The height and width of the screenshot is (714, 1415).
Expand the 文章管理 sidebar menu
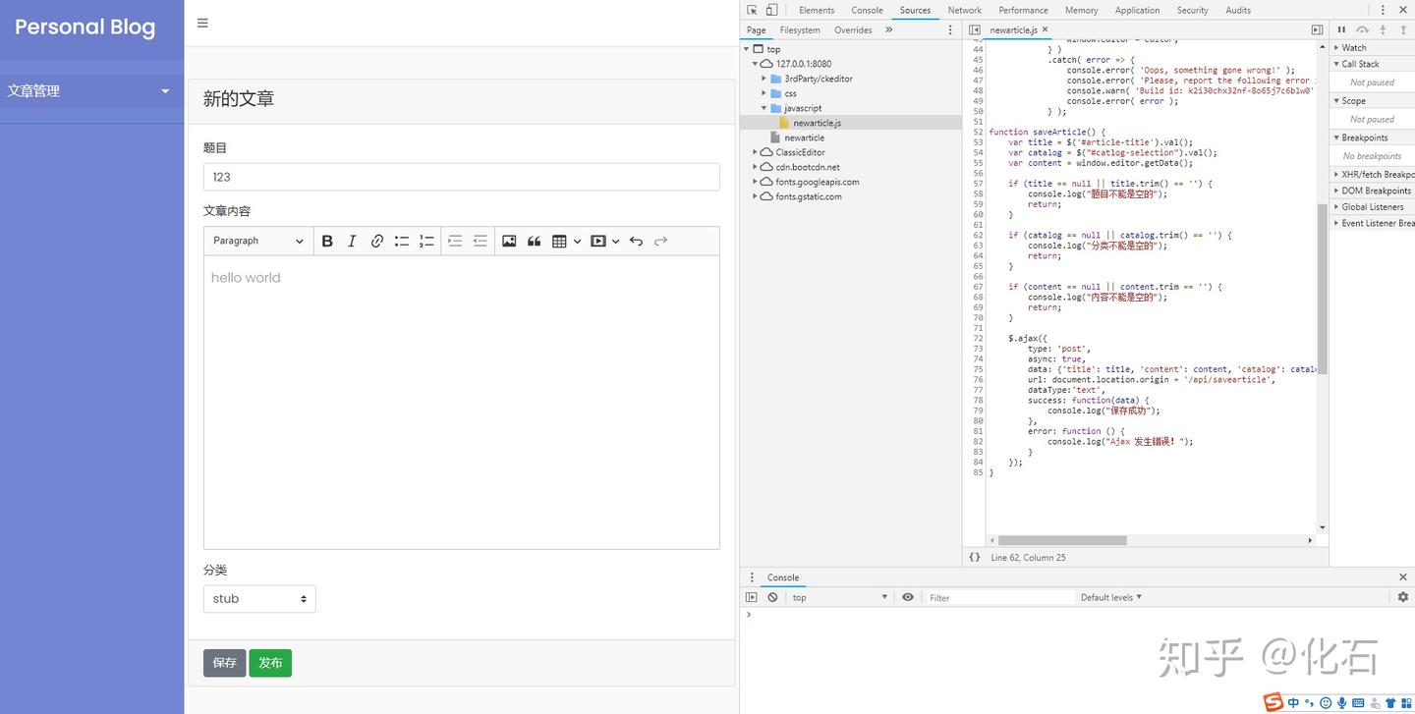click(x=91, y=90)
